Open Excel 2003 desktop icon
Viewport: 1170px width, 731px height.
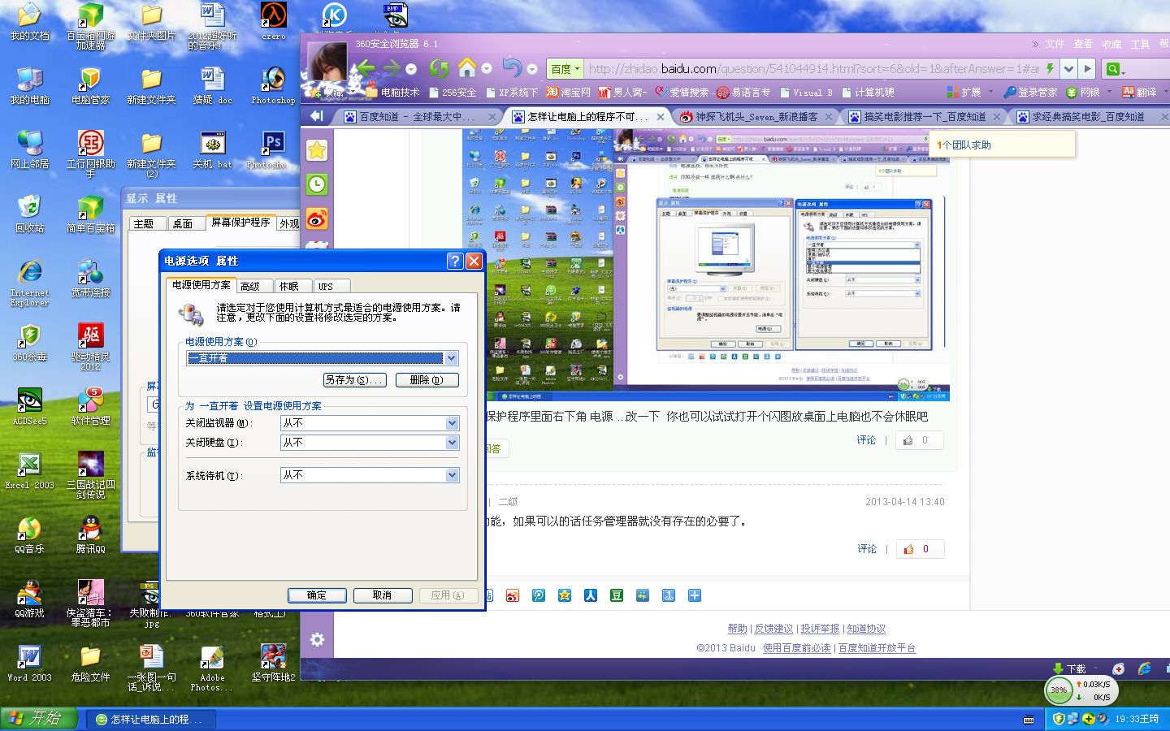(x=29, y=469)
